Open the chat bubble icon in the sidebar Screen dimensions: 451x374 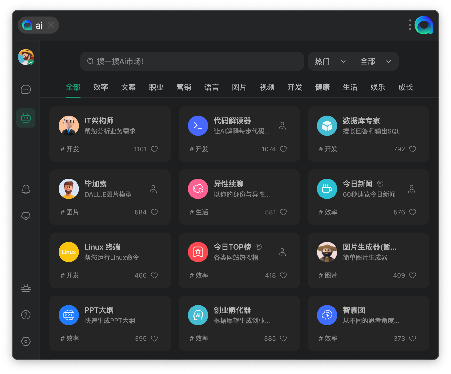(x=26, y=90)
